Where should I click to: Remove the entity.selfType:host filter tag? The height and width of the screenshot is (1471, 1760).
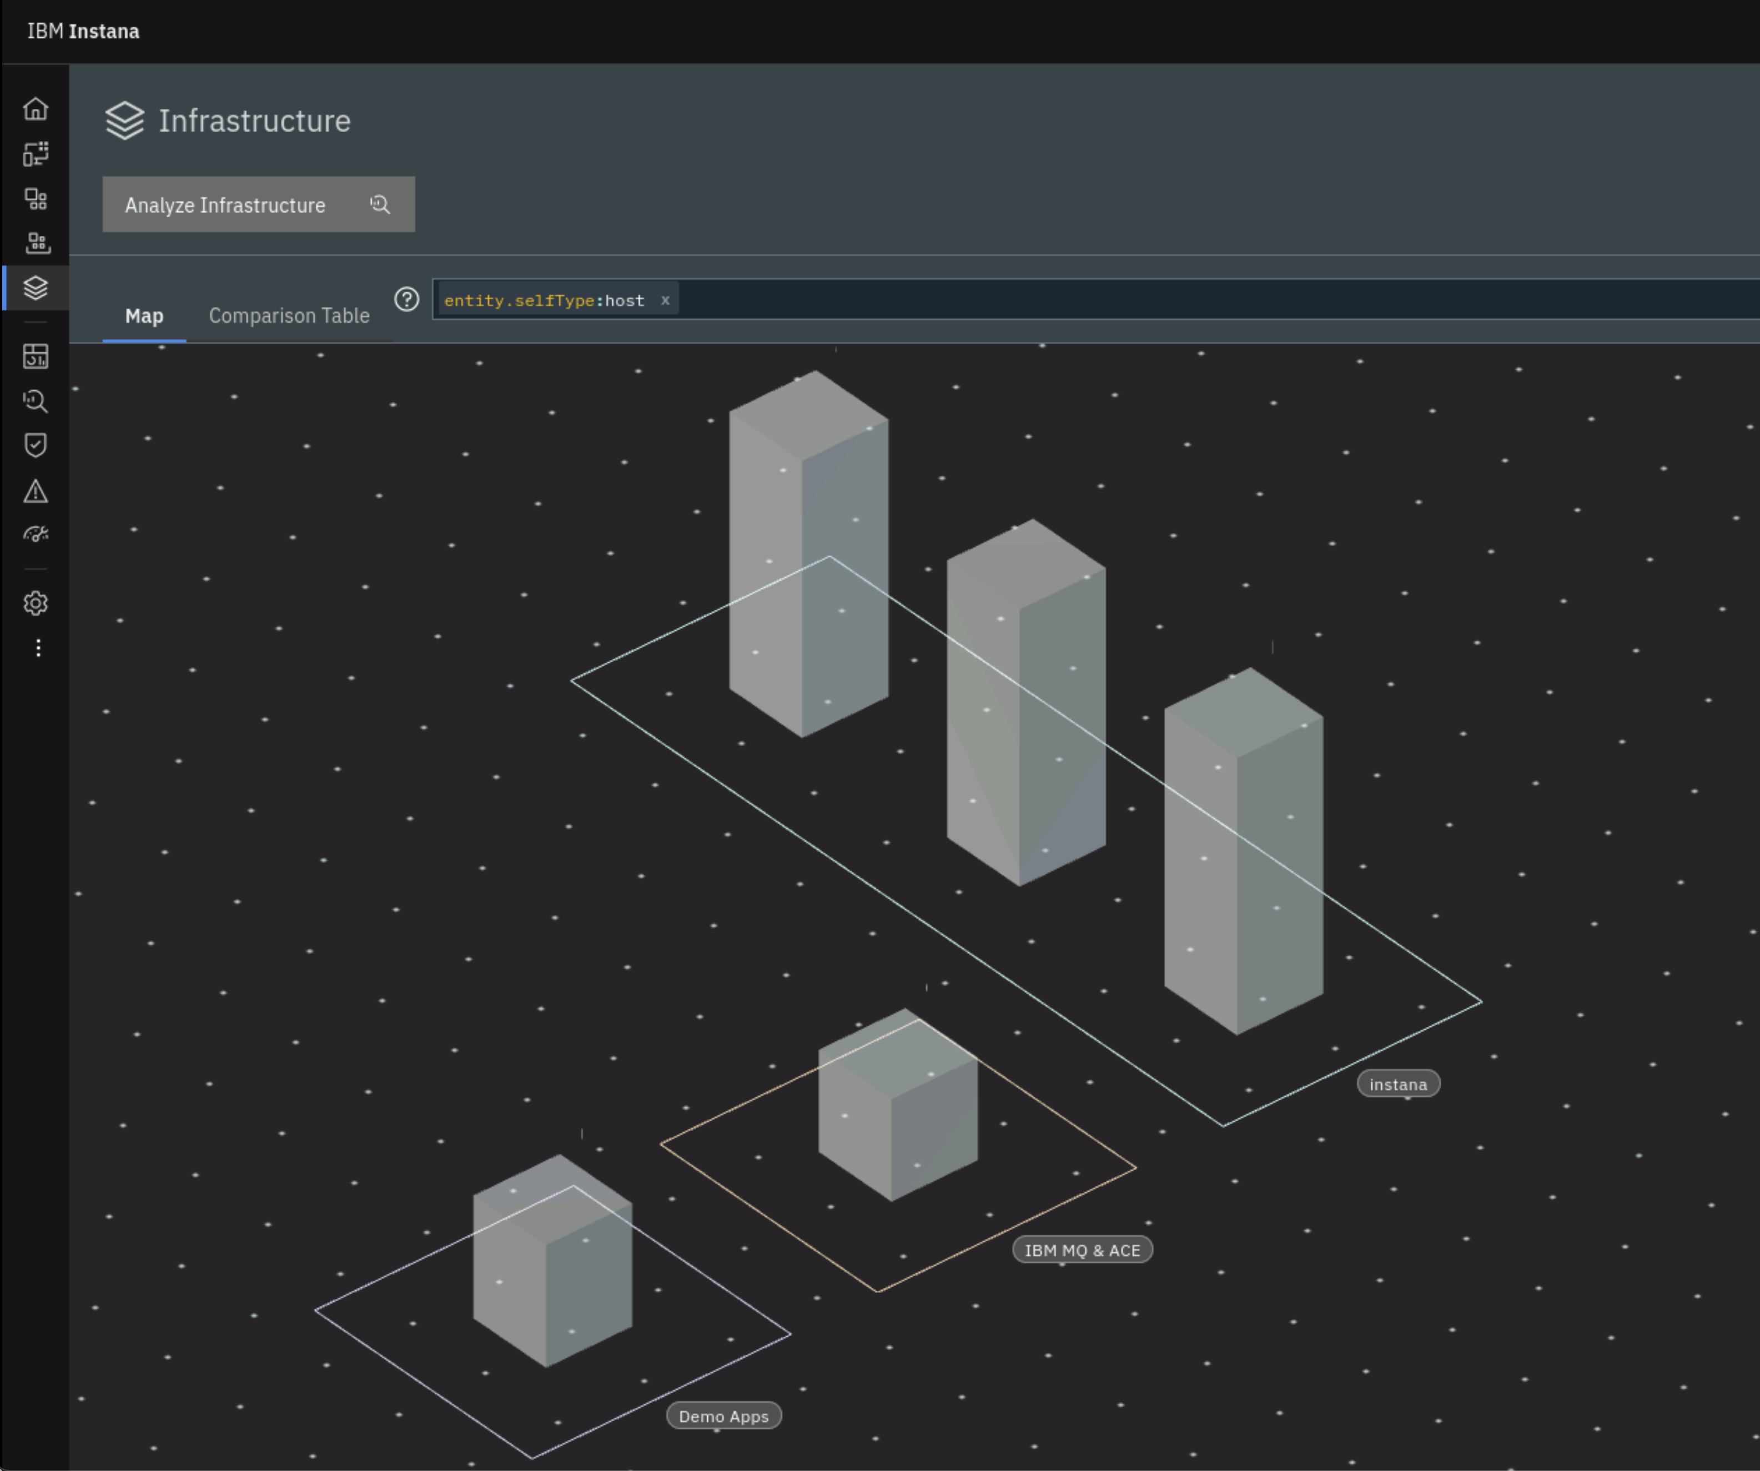click(x=665, y=300)
